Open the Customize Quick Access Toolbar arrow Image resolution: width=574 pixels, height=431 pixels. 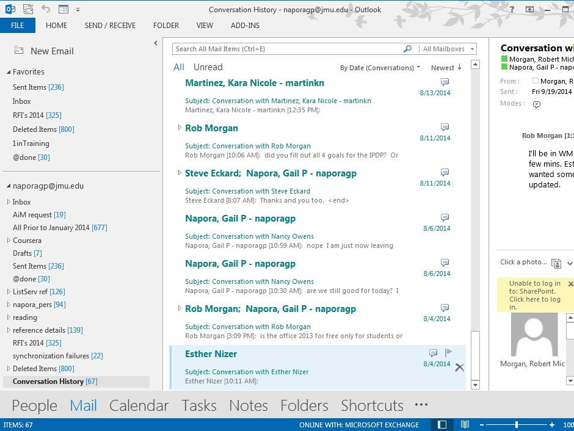pos(78,10)
